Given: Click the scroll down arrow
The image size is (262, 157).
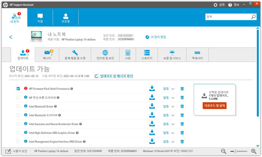Looking at the screenshot, I should click(258, 146).
